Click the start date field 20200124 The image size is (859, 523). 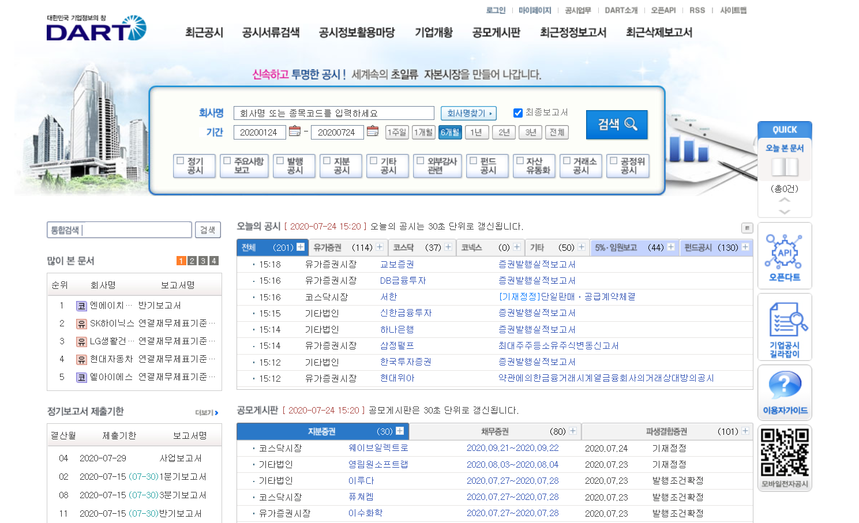(x=260, y=132)
